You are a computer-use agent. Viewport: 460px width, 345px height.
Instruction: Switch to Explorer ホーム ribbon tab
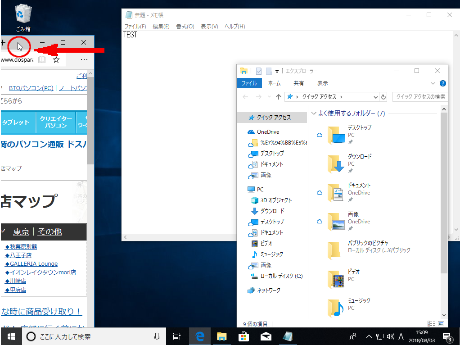[274, 83]
